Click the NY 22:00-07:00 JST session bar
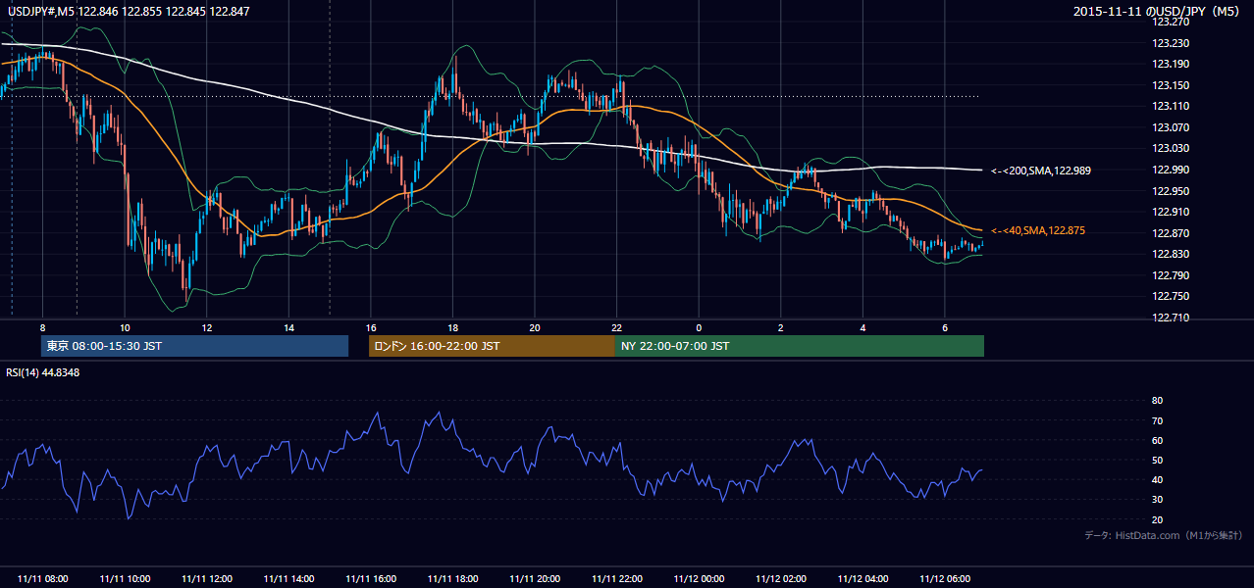 (800, 346)
